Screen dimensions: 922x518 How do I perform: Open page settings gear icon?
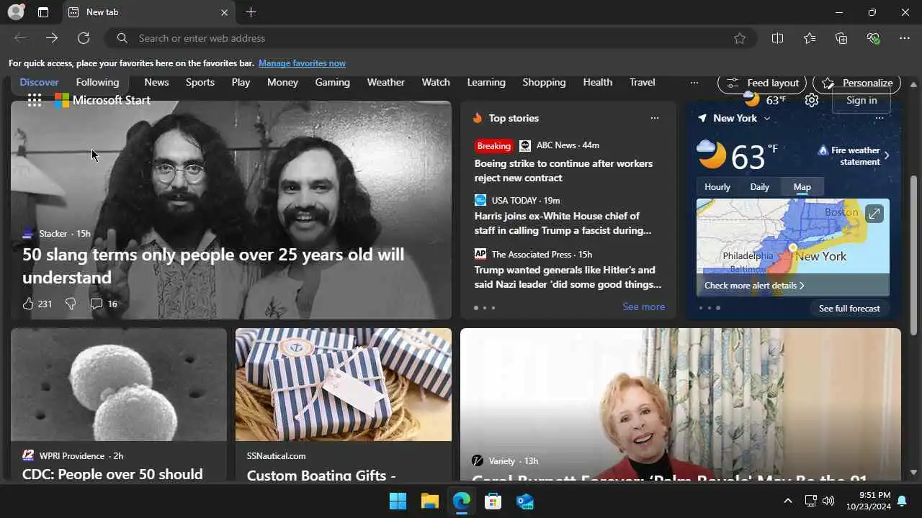(x=812, y=100)
